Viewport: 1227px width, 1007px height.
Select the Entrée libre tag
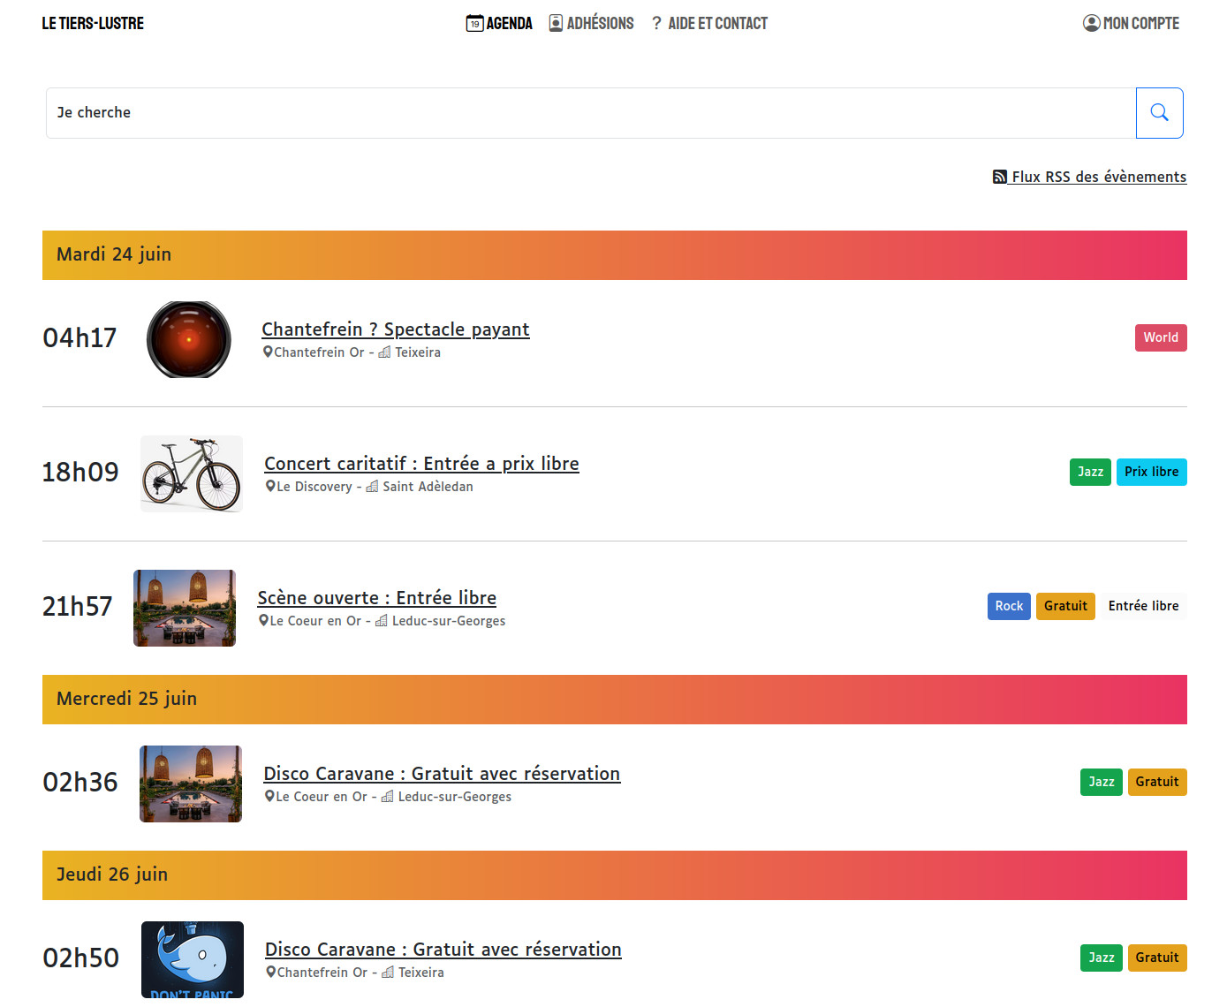(1143, 606)
